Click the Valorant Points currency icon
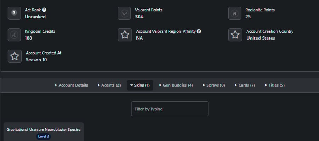319x141 pixels. tap(124, 13)
